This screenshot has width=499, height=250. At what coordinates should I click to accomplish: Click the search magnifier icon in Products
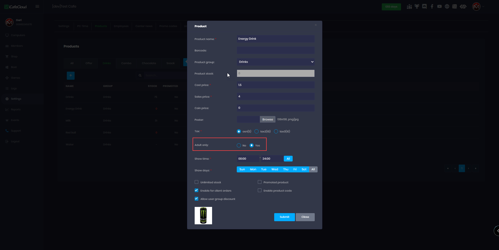(x=140, y=76)
